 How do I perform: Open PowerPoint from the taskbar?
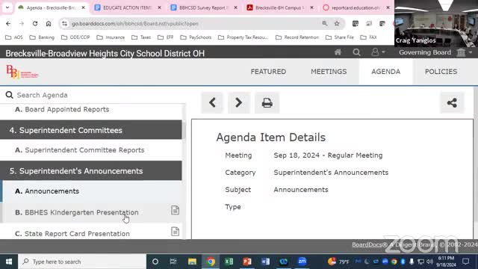[247, 262]
